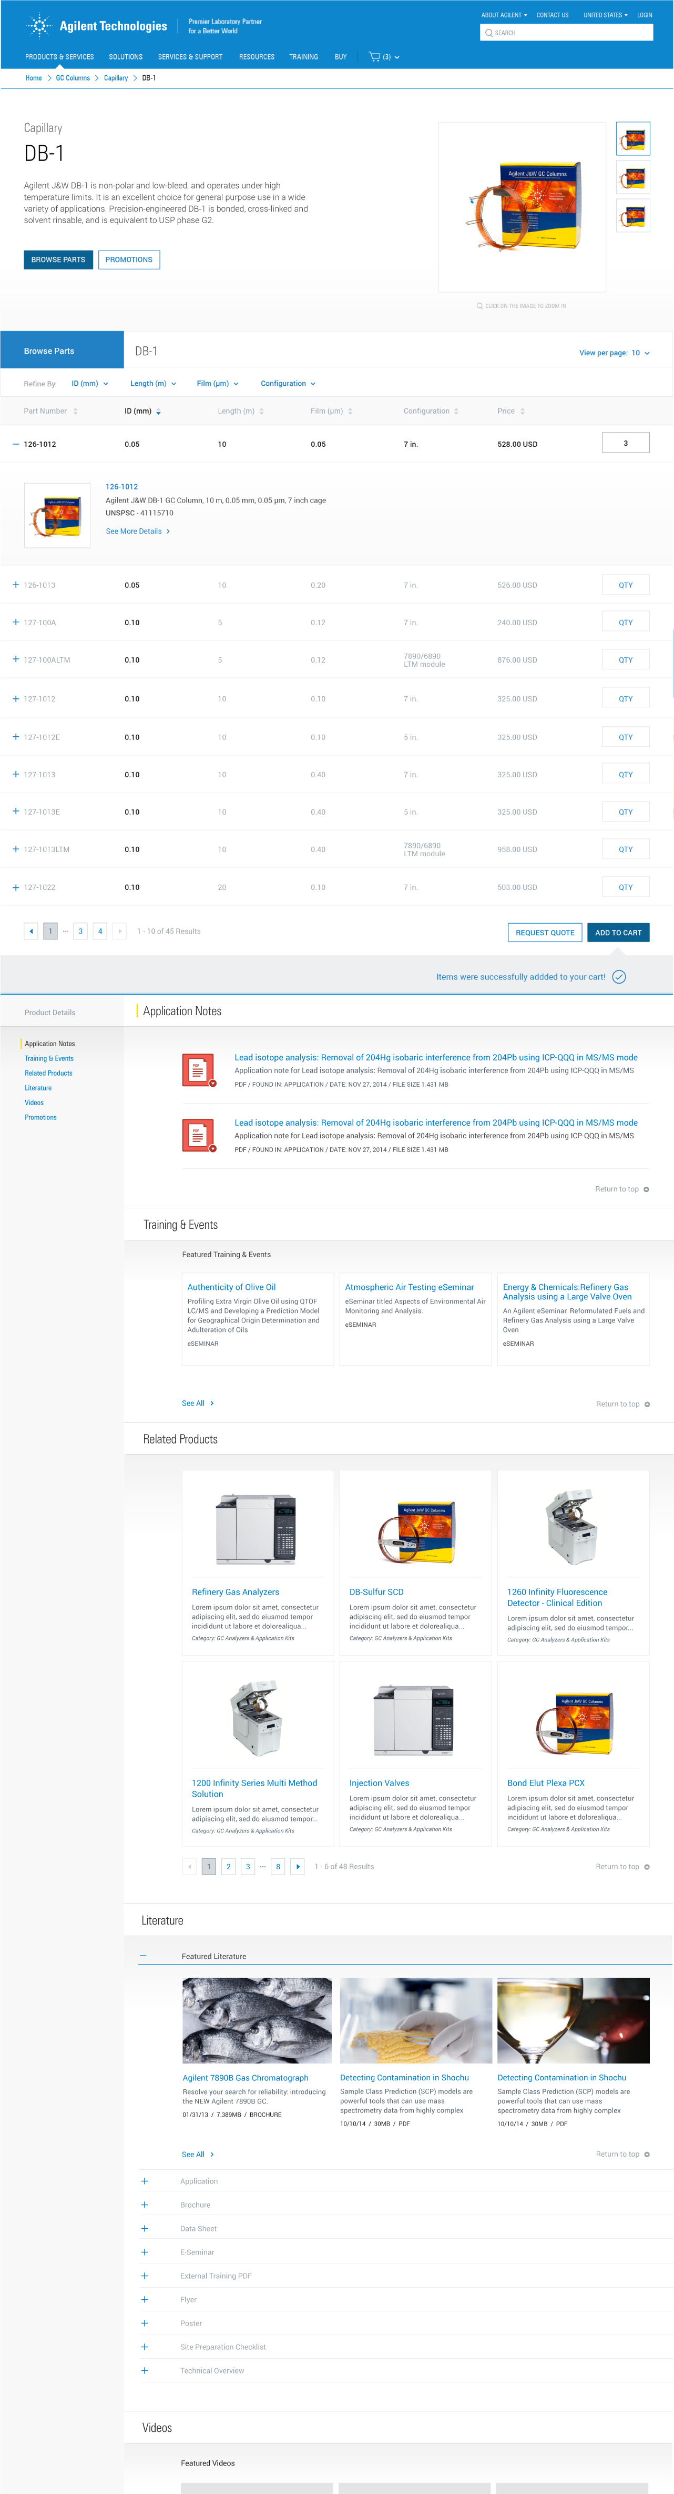Sort by Price column arrows
Viewport: 674px width, 2494px height.
522,412
